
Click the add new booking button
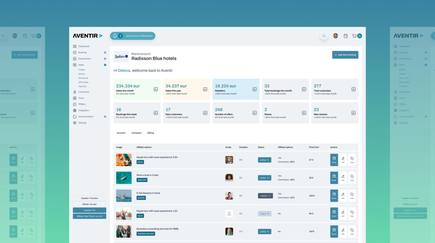pyautogui.click(x=345, y=55)
